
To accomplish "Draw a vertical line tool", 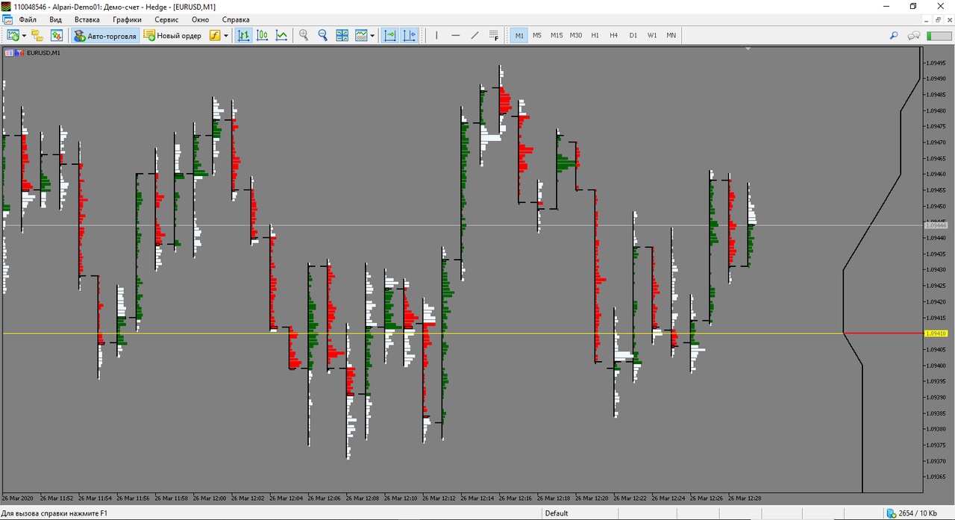I will coord(436,35).
